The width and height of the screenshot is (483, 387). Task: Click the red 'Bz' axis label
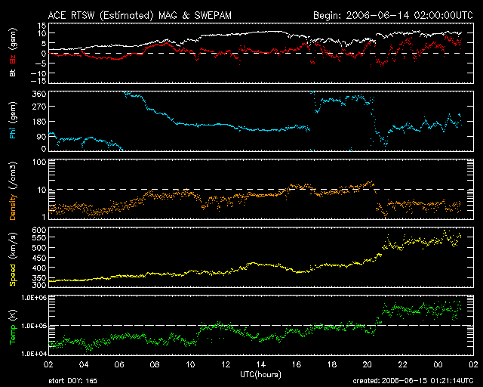pos(13,60)
